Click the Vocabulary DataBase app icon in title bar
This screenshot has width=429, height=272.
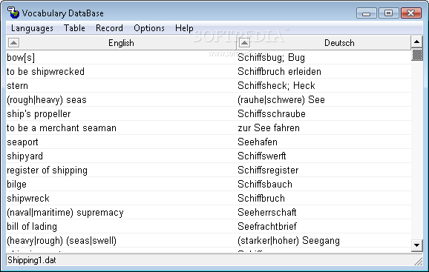pyautogui.click(x=13, y=13)
